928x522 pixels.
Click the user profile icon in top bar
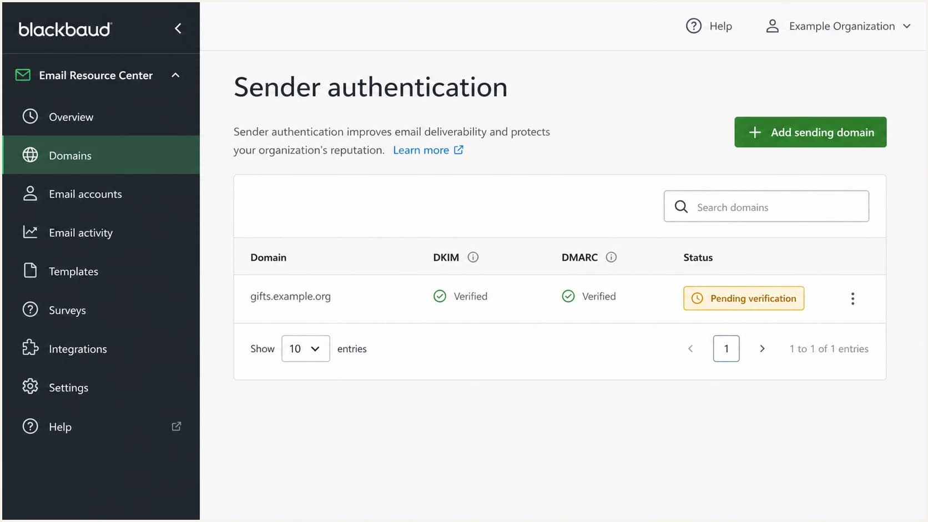pyautogui.click(x=772, y=26)
